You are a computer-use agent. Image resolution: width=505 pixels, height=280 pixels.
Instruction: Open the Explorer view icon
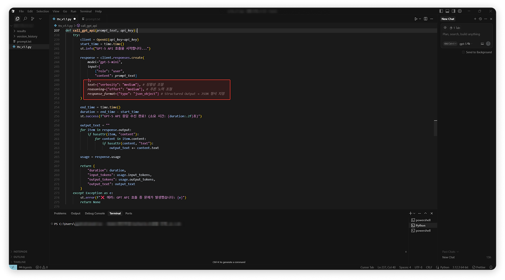coord(17,19)
